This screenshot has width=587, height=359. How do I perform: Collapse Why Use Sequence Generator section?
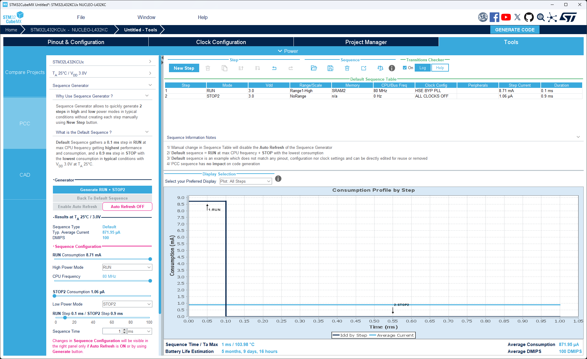point(102,96)
